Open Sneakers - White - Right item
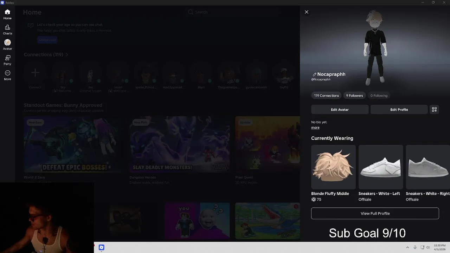The width and height of the screenshot is (450, 253). pyautogui.click(x=428, y=167)
